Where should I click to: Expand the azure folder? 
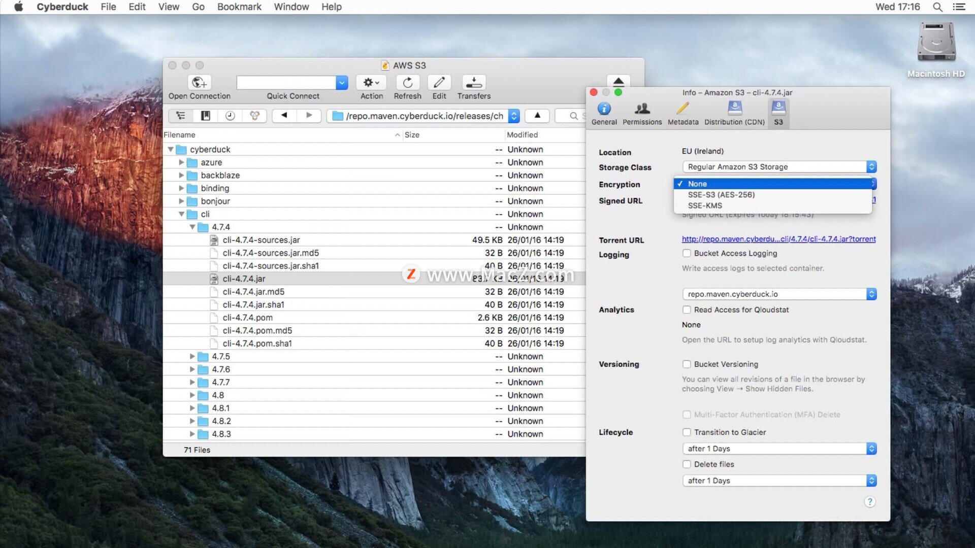point(181,162)
